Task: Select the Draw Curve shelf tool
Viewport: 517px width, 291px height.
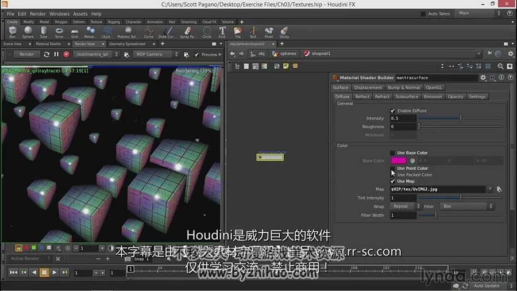Action: (x=167, y=32)
